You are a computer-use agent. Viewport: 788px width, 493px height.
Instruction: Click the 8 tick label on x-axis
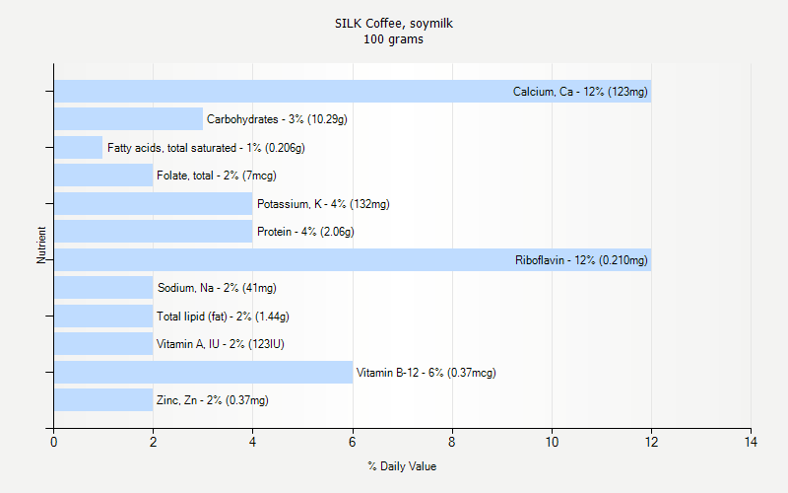452,443
